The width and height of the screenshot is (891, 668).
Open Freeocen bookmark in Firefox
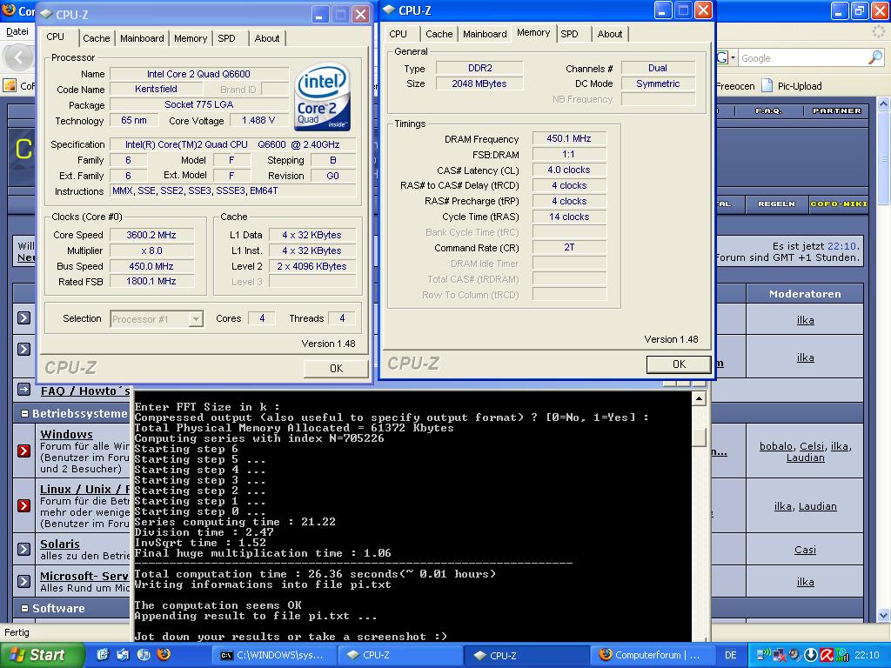tap(734, 86)
